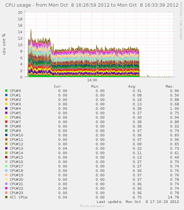Click the Cur: column header

[x=58, y=87]
